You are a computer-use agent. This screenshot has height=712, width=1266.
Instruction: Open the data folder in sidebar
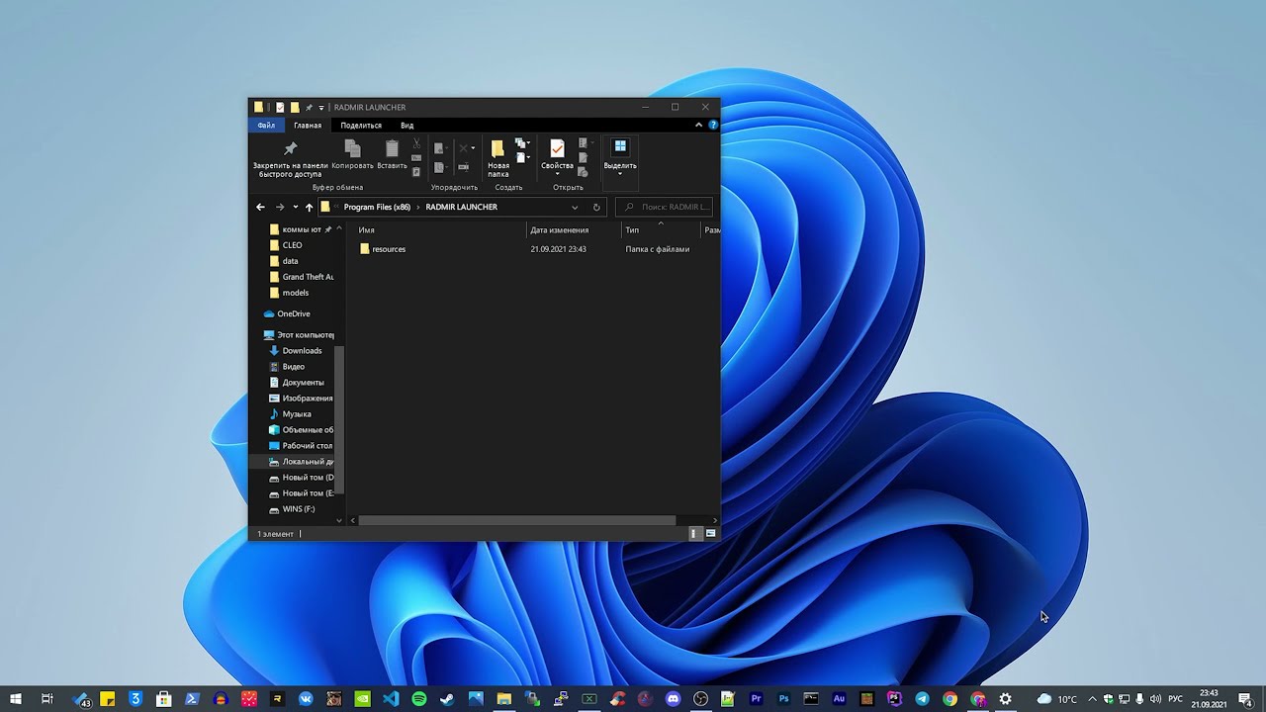point(290,261)
